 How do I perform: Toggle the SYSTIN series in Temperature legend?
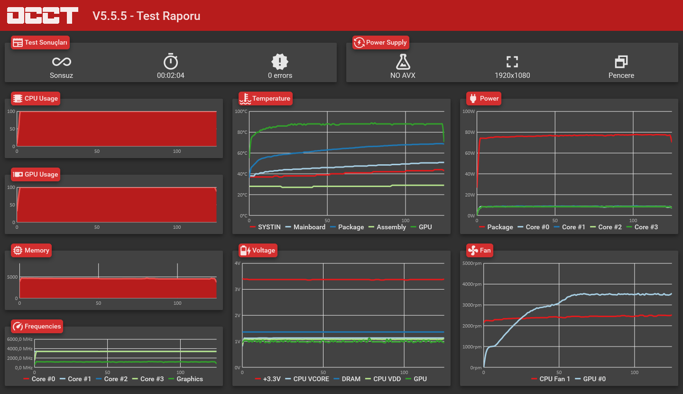pyautogui.click(x=265, y=227)
